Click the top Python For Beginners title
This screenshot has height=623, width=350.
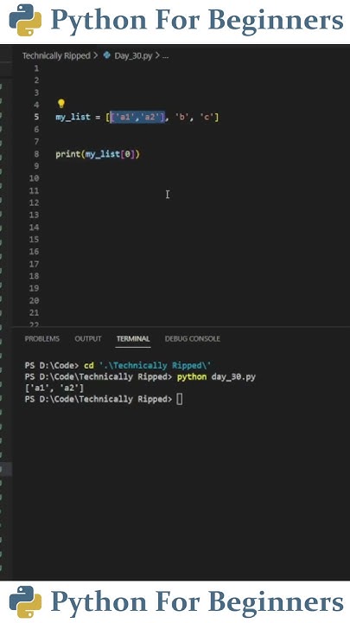(x=197, y=20)
